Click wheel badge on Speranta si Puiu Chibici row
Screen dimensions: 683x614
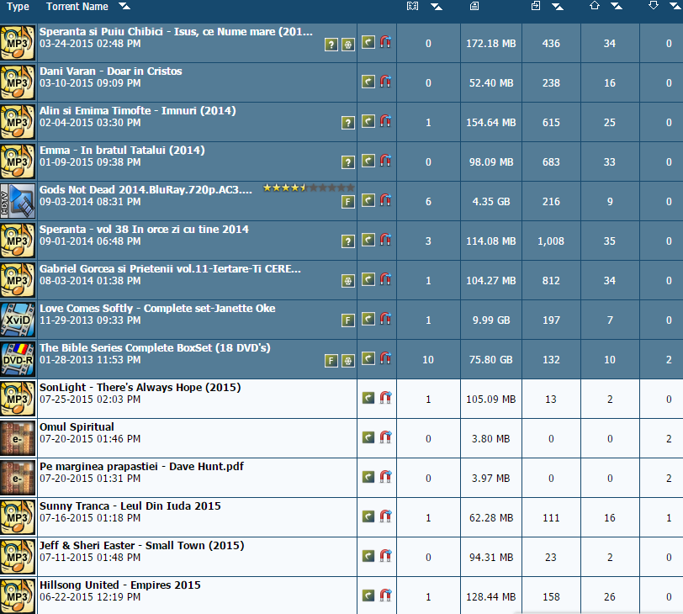click(x=347, y=45)
